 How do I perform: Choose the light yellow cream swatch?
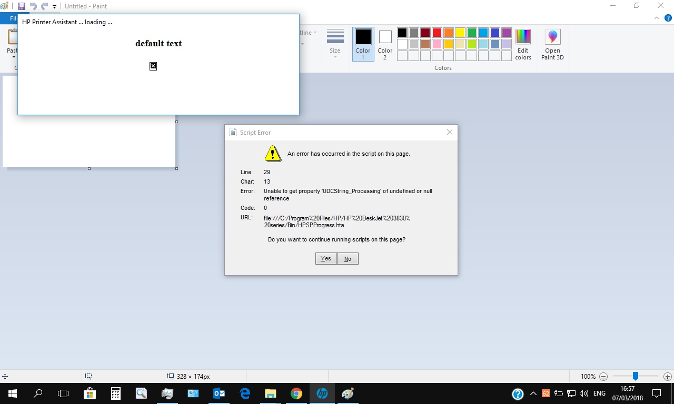[x=460, y=44]
